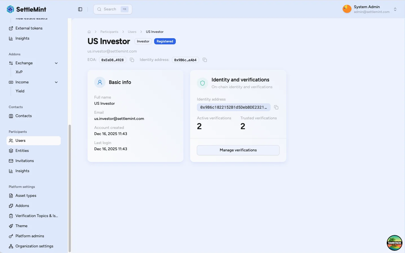This screenshot has height=253, width=405.
Task: Click the SettleMint logo
Action: [26, 9]
